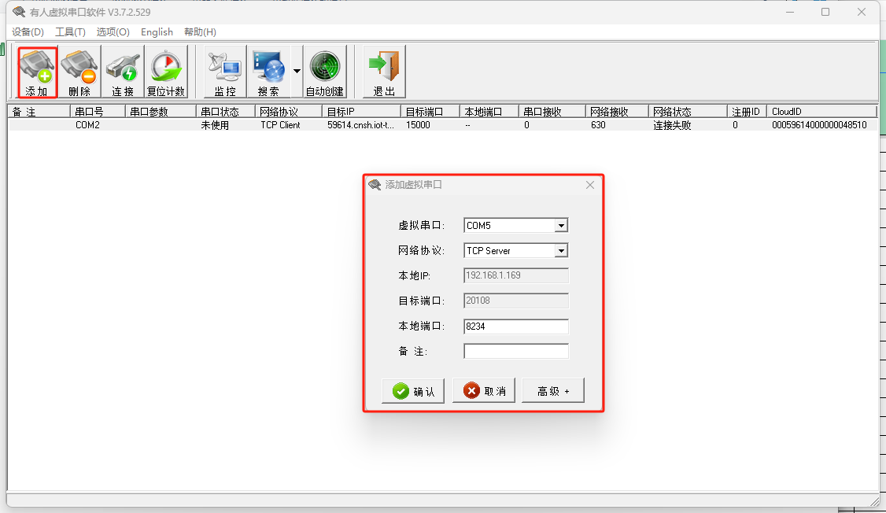Click the 添加 (Add) toolbar icon
The width and height of the screenshot is (886, 513).
point(37,72)
